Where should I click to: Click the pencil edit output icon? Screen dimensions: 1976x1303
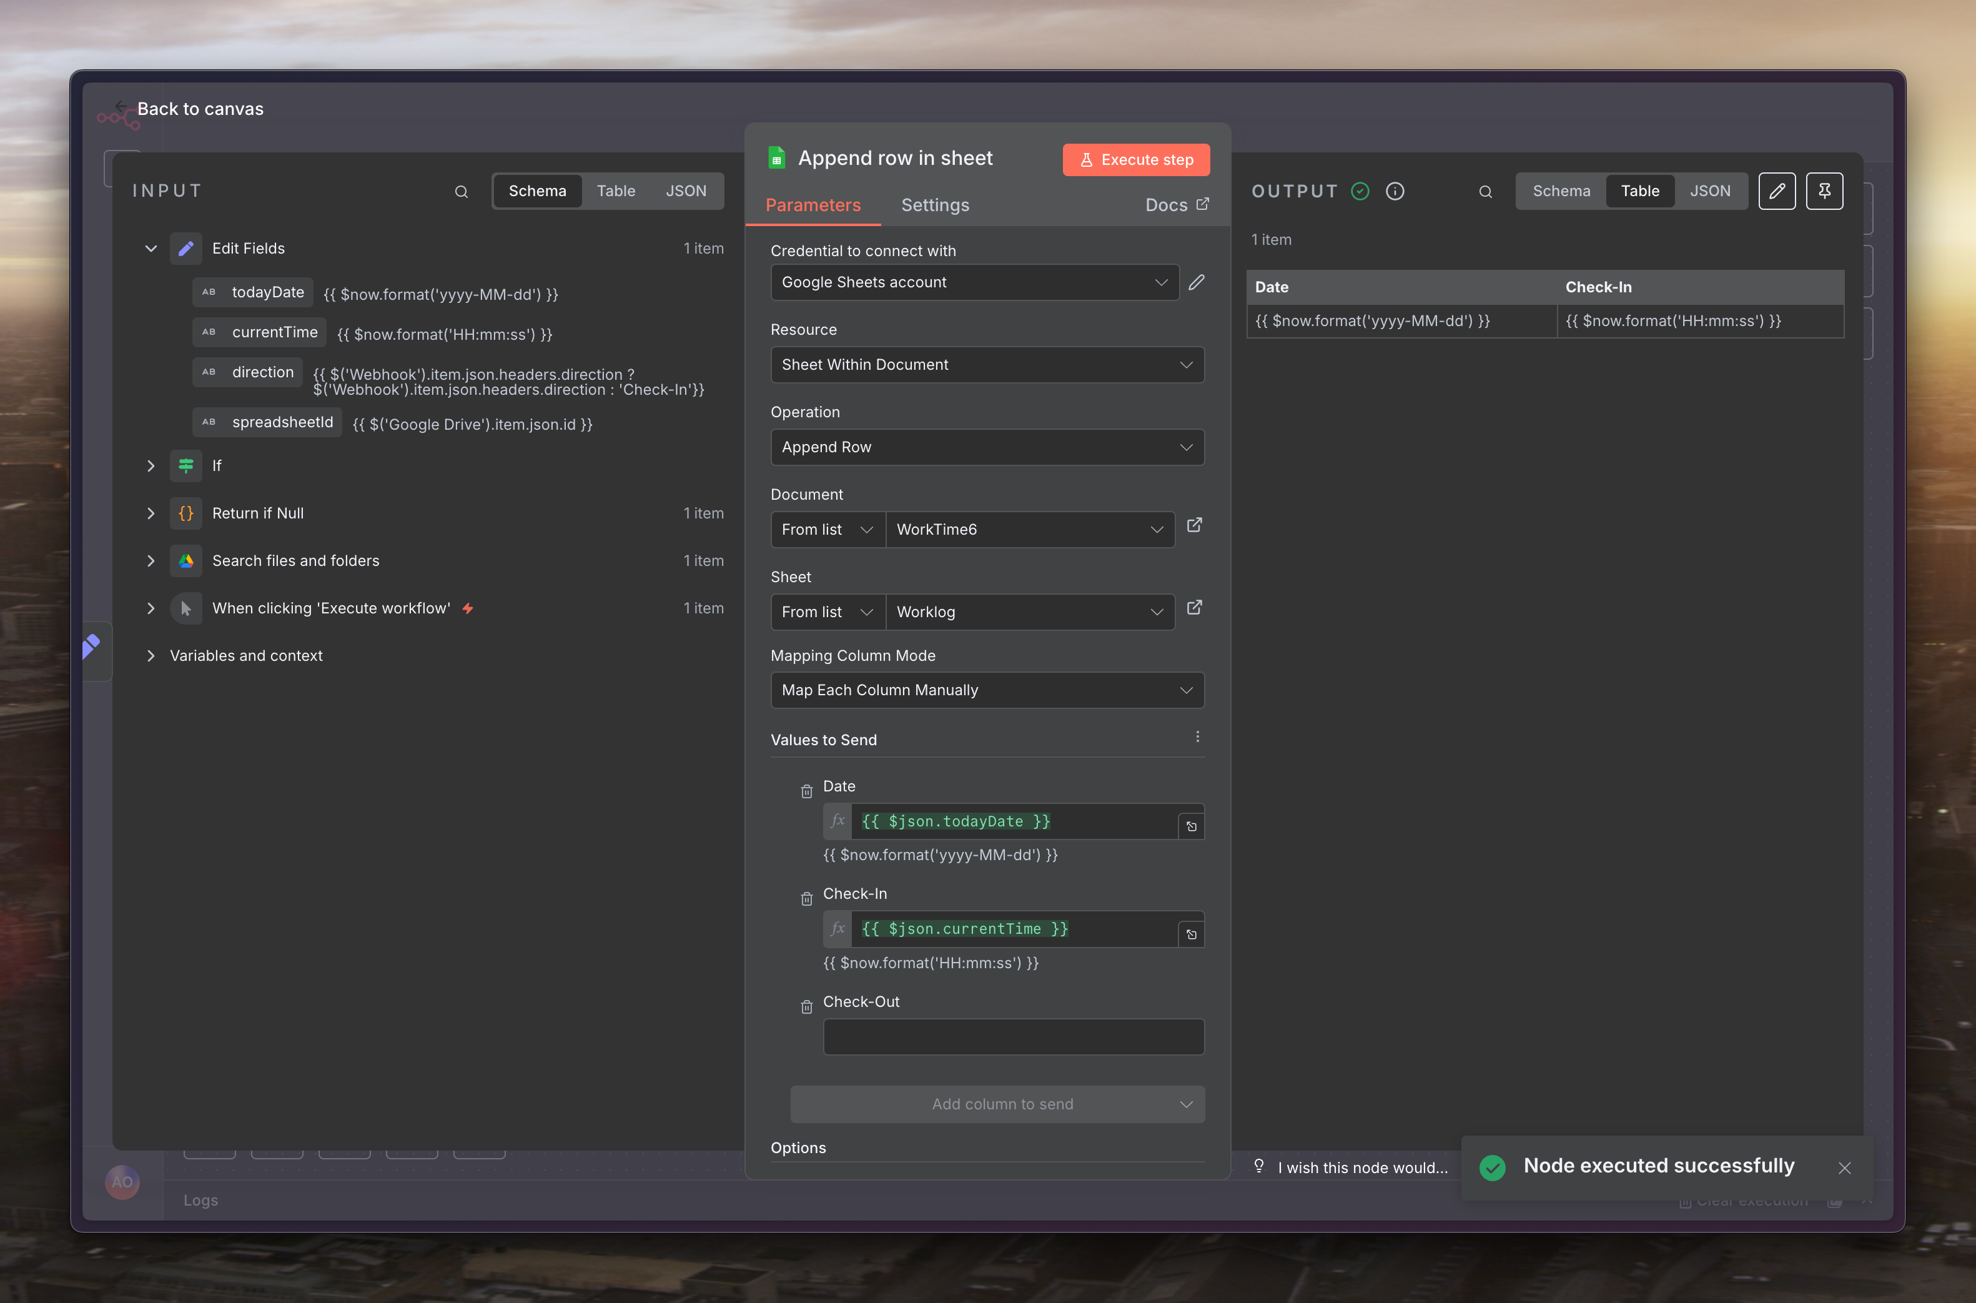click(1777, 191)
